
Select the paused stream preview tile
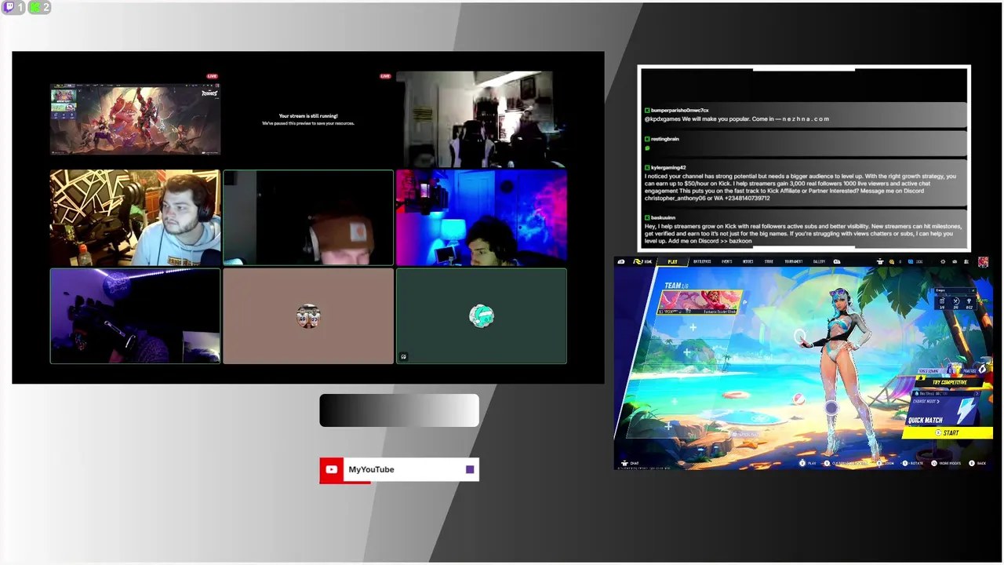[308, 119]
